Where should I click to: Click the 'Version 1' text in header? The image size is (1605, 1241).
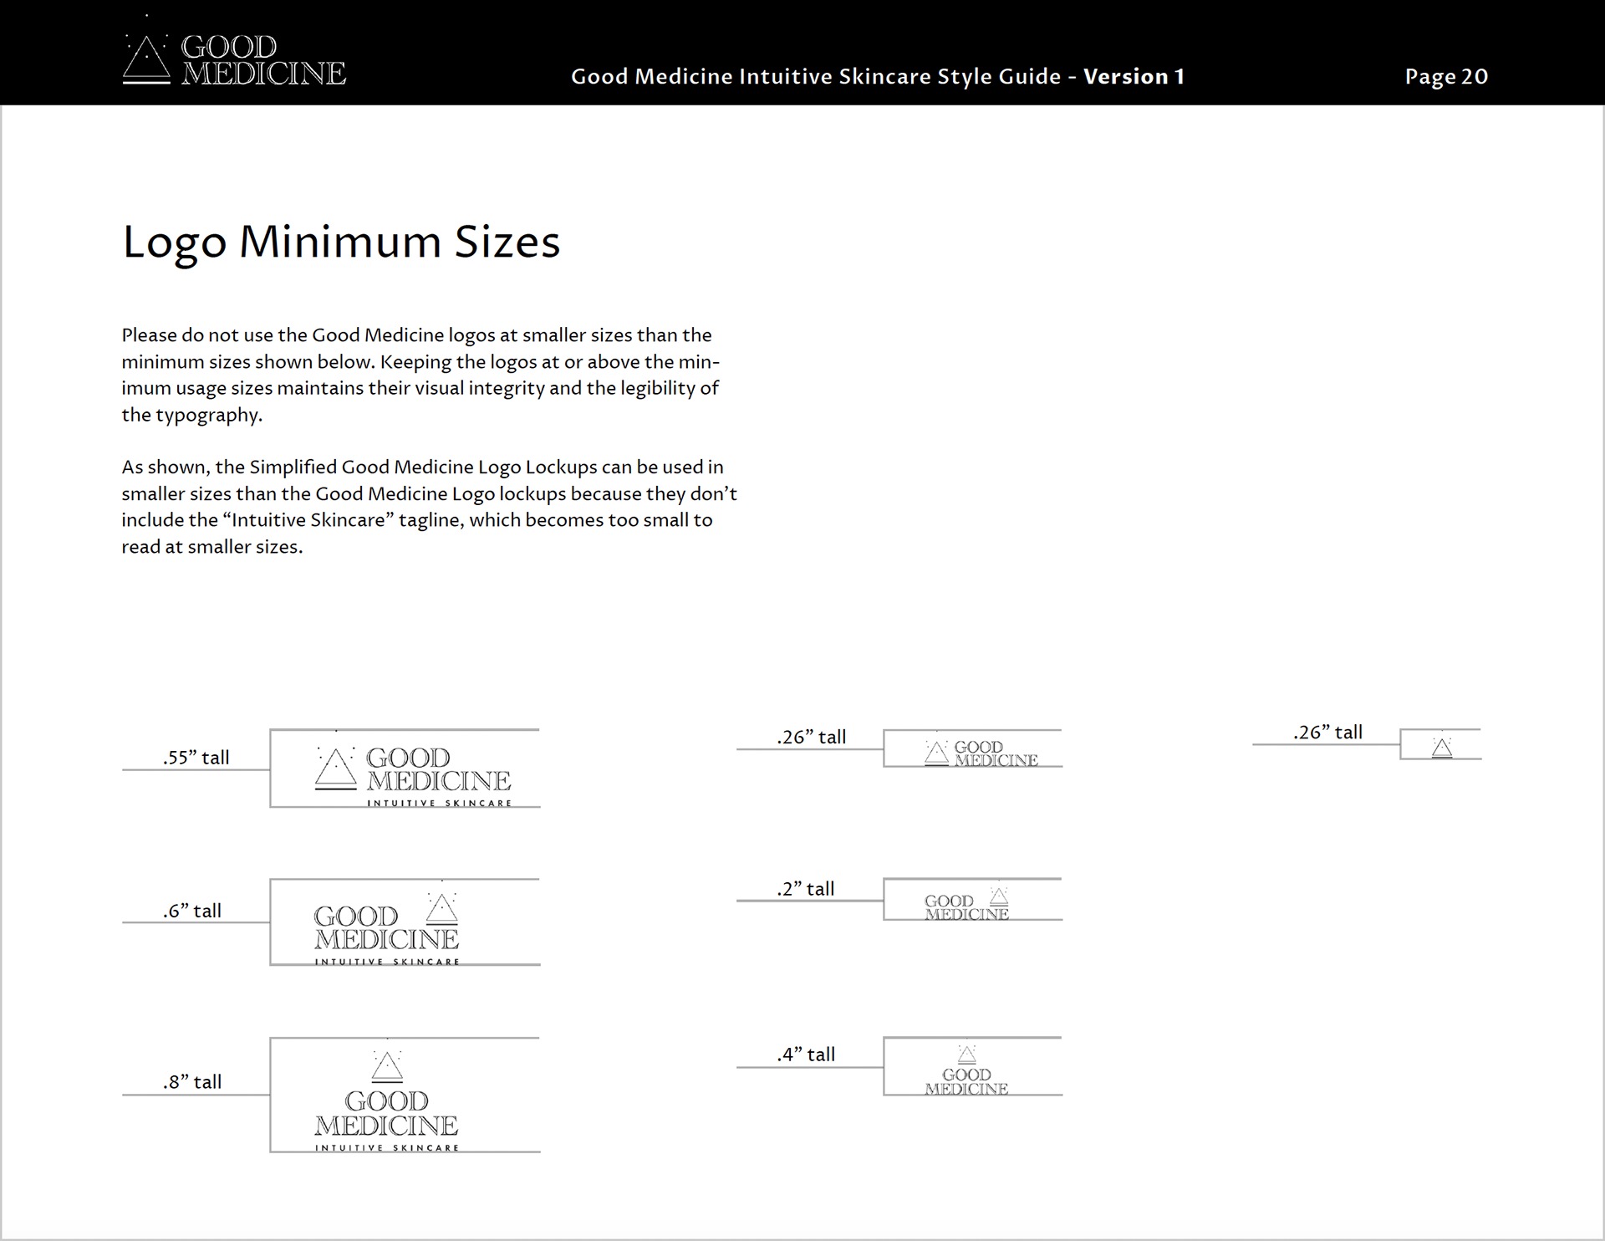coord(1134,76)
